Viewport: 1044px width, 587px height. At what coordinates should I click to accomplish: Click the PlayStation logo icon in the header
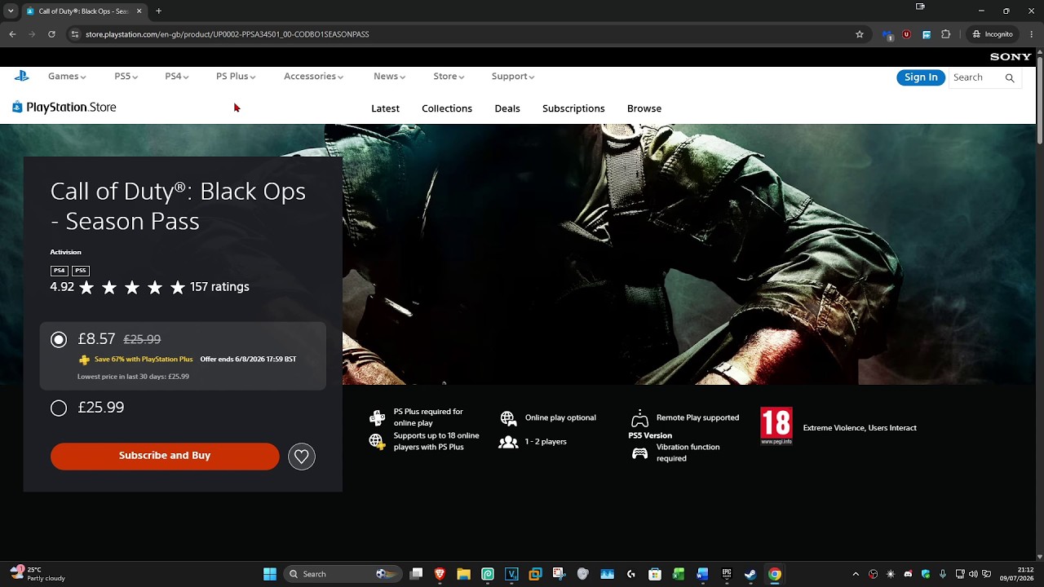22,76
